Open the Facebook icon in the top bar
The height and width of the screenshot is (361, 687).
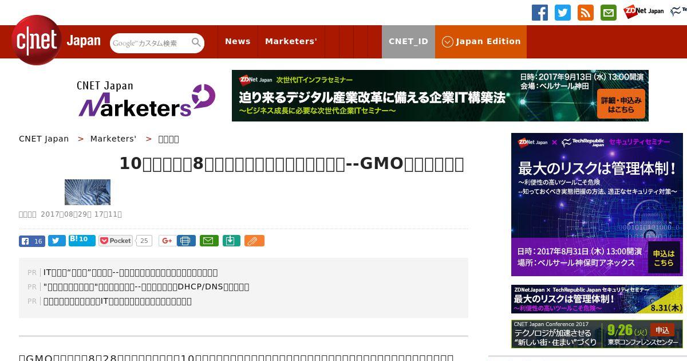coord(540,13)
